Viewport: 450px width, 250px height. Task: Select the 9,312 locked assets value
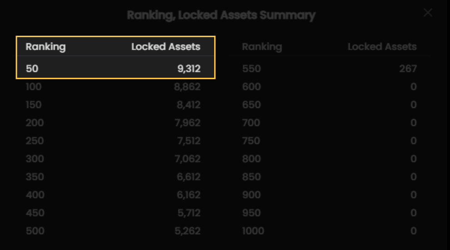pos(189,69)
